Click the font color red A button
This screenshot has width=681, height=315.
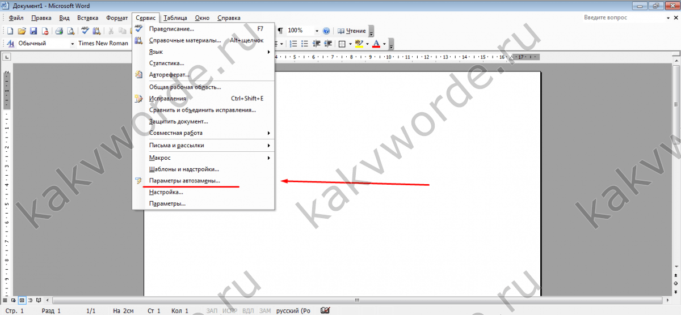(376, 44)
